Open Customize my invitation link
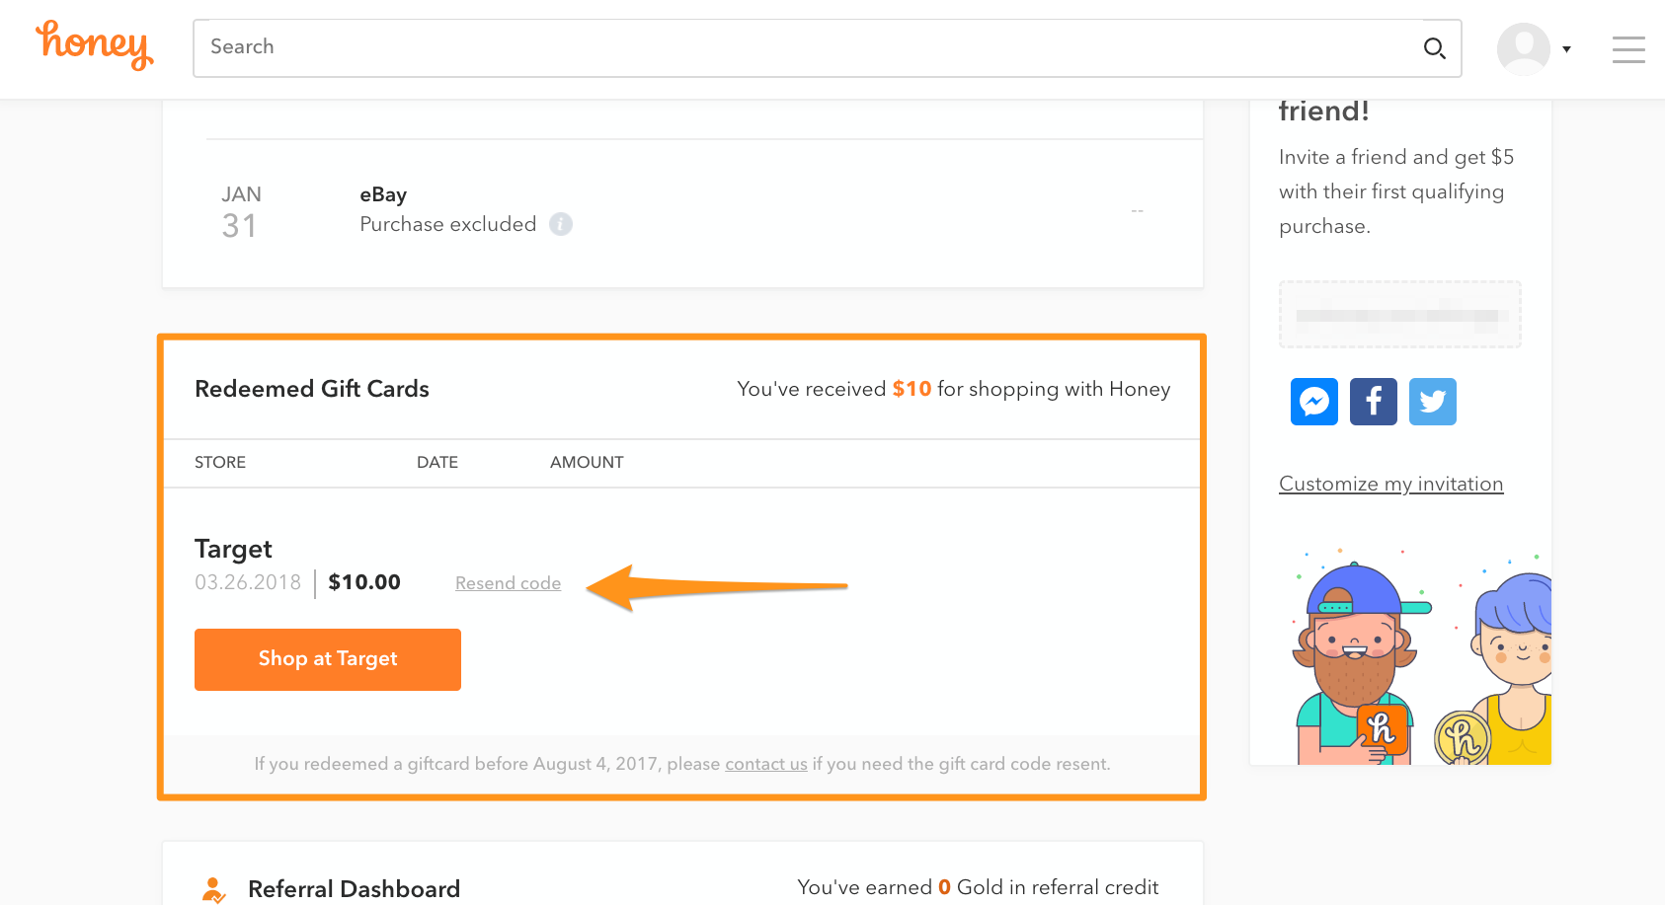 (x=1390, y=484)
